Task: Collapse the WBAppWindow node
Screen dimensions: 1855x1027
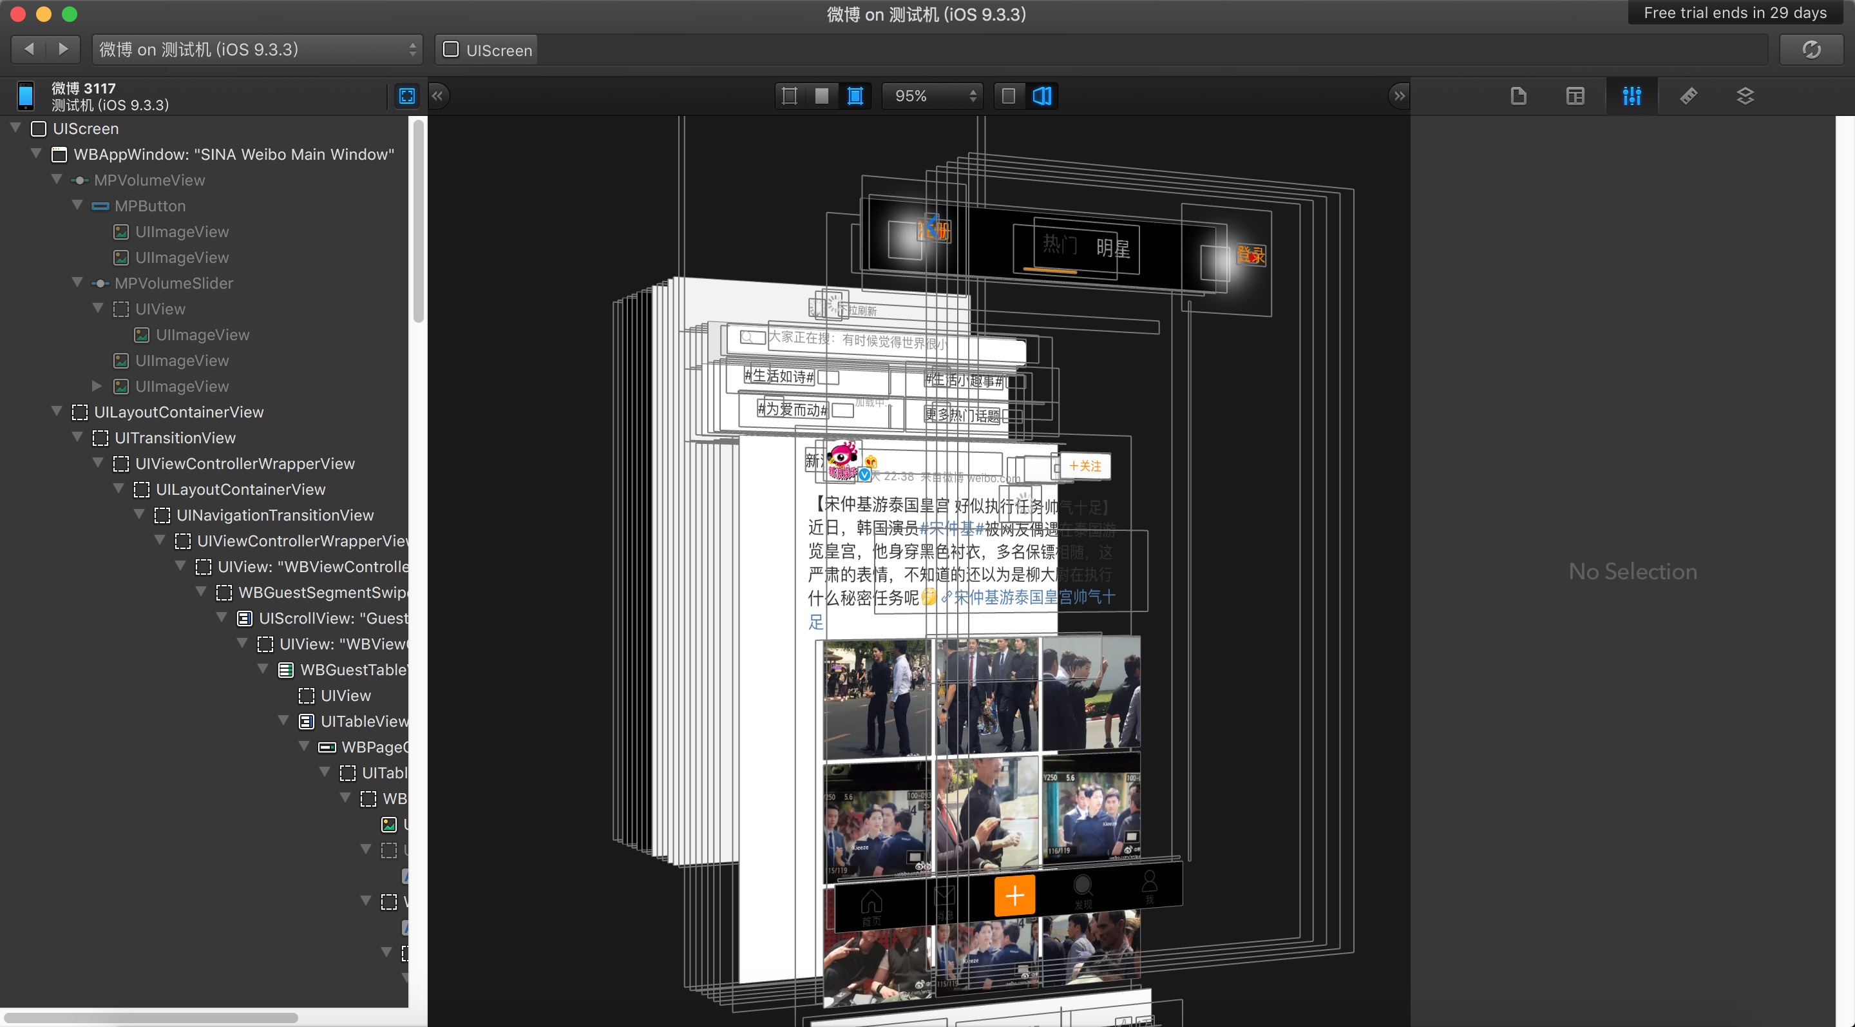Action: 36,153
